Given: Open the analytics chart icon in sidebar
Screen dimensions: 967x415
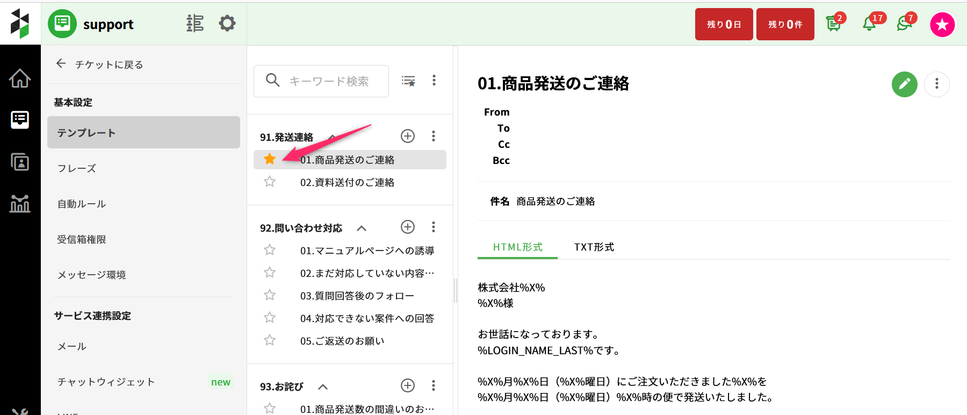Looking at the screenshot, I should point(20,204).
